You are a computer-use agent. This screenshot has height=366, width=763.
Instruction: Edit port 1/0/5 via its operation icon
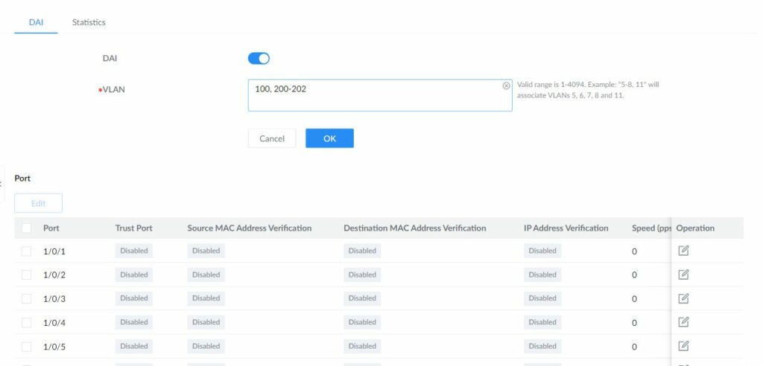(683, 346)
